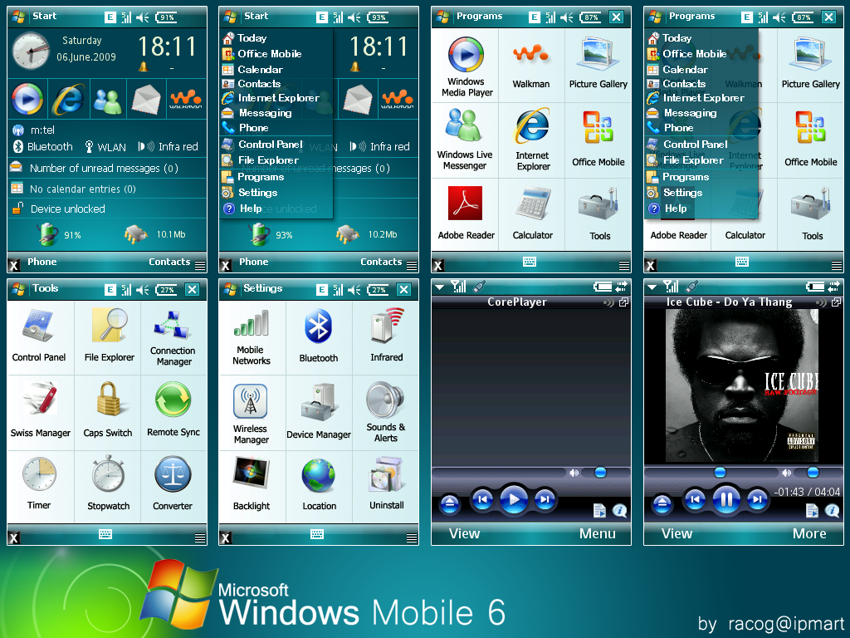
Task: Tap Messenger people icon in Today launcher row
Action: (x=107, y=101)
